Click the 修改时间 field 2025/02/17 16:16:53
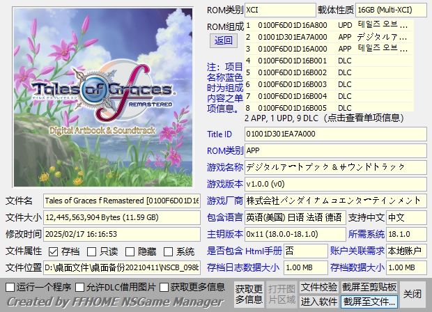Image resolution: width=432 pixels, height=312 pixels. [x=122, y=234]
